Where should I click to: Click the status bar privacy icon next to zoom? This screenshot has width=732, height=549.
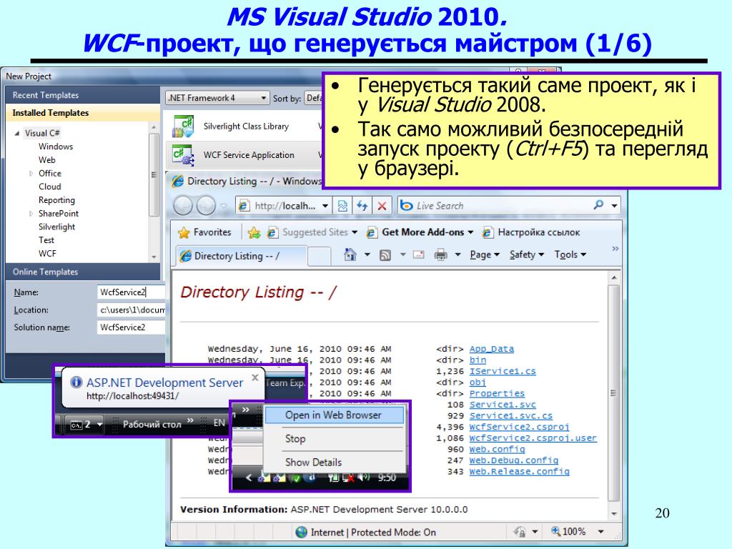pyautogui.click(x=519, y=532)
